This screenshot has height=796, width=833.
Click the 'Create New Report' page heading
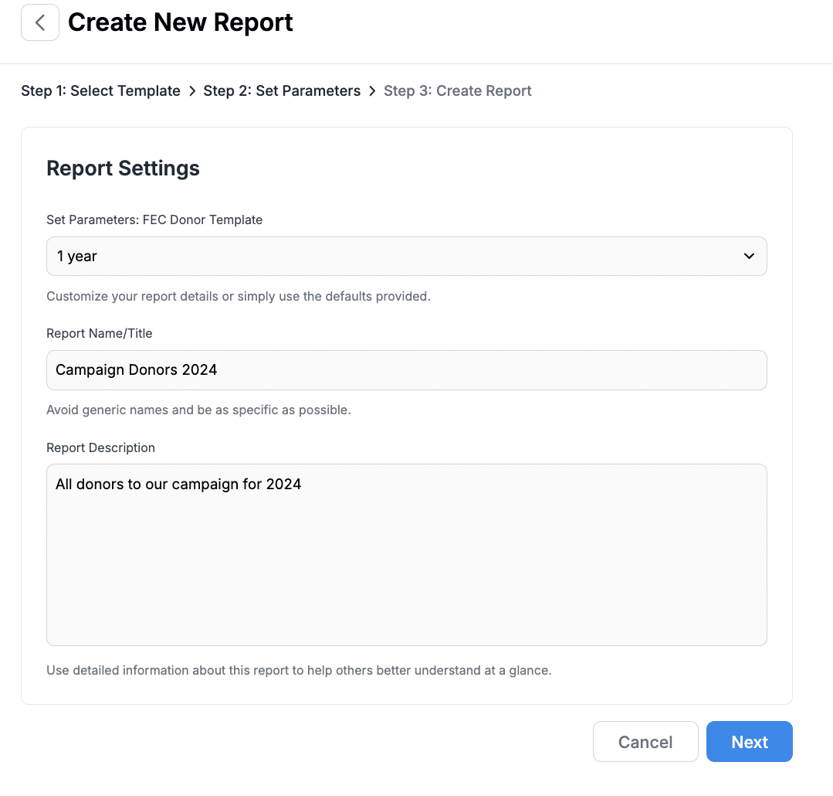(181, 22)
